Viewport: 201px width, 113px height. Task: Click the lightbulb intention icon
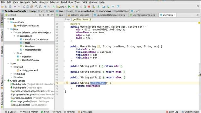coord(67,83)
